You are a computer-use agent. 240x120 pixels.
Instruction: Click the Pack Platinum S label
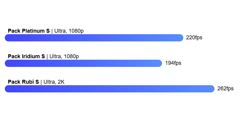pyautogui.click(x=29, y=31)
